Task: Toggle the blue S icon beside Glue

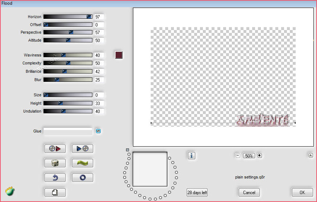Action: tap(98, 131)
